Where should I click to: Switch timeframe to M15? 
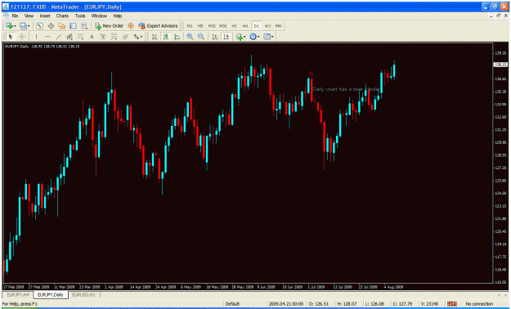[212, 26]
